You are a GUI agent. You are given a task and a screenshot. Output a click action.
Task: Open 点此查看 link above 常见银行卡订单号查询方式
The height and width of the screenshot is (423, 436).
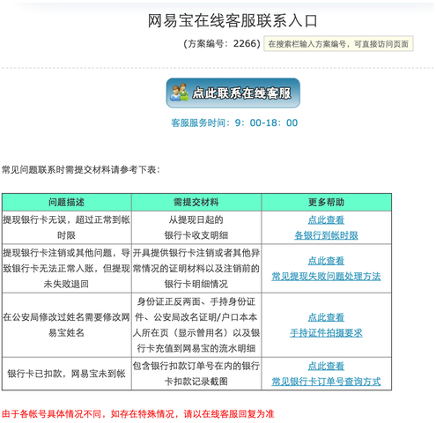tap(326, 366)
